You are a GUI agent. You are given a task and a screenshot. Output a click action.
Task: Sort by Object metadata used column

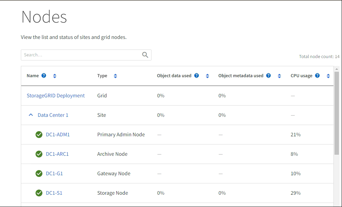pos(279,76)
